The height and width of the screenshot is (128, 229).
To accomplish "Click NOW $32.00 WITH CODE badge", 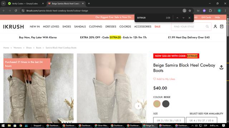I will (x=176, y=56).
